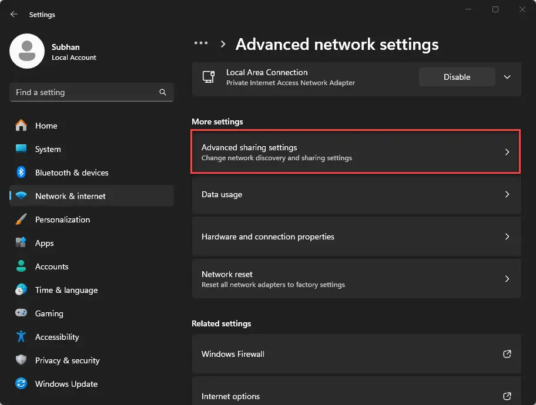
Task: Go to the System settings page
Action: click(48, 149)
